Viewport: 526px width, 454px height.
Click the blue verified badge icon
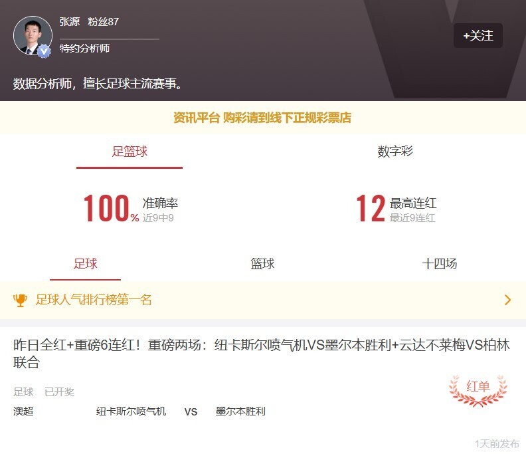click(44, 51)
